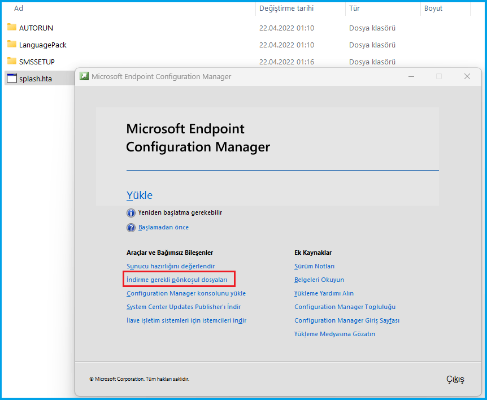
Task: Select the splash.hta file icon
Action: coord(12,79)
